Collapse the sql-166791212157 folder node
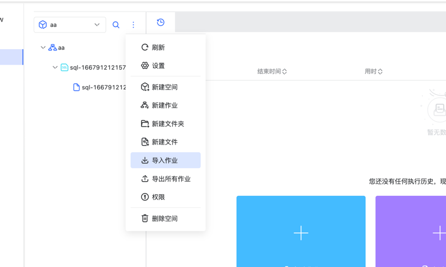The width and height of the screenshot is (446, 267). (55, 67)
